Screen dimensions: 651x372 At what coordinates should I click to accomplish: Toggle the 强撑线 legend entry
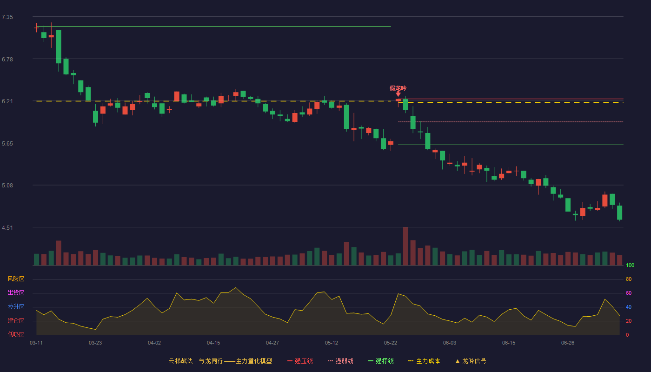(381, 361)
